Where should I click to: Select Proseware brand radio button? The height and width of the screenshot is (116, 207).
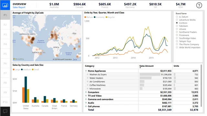point(177,35)
